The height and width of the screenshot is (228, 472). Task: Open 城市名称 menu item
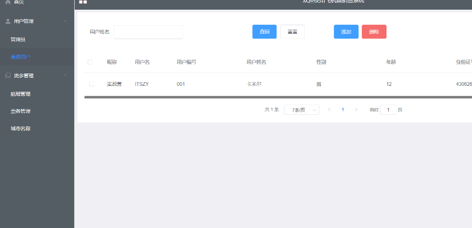(x=20, y=129)
